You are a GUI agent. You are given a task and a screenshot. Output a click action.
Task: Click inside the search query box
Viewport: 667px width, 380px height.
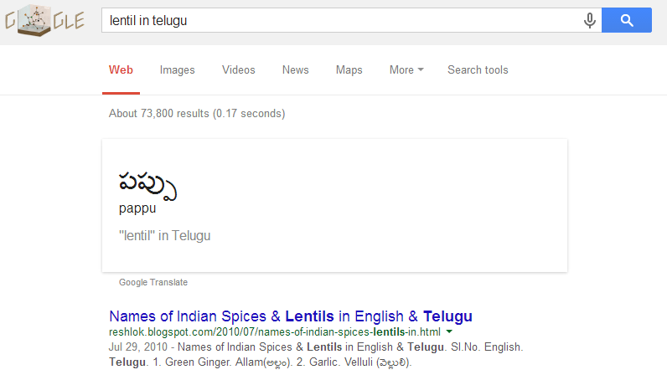click(335, 21)
